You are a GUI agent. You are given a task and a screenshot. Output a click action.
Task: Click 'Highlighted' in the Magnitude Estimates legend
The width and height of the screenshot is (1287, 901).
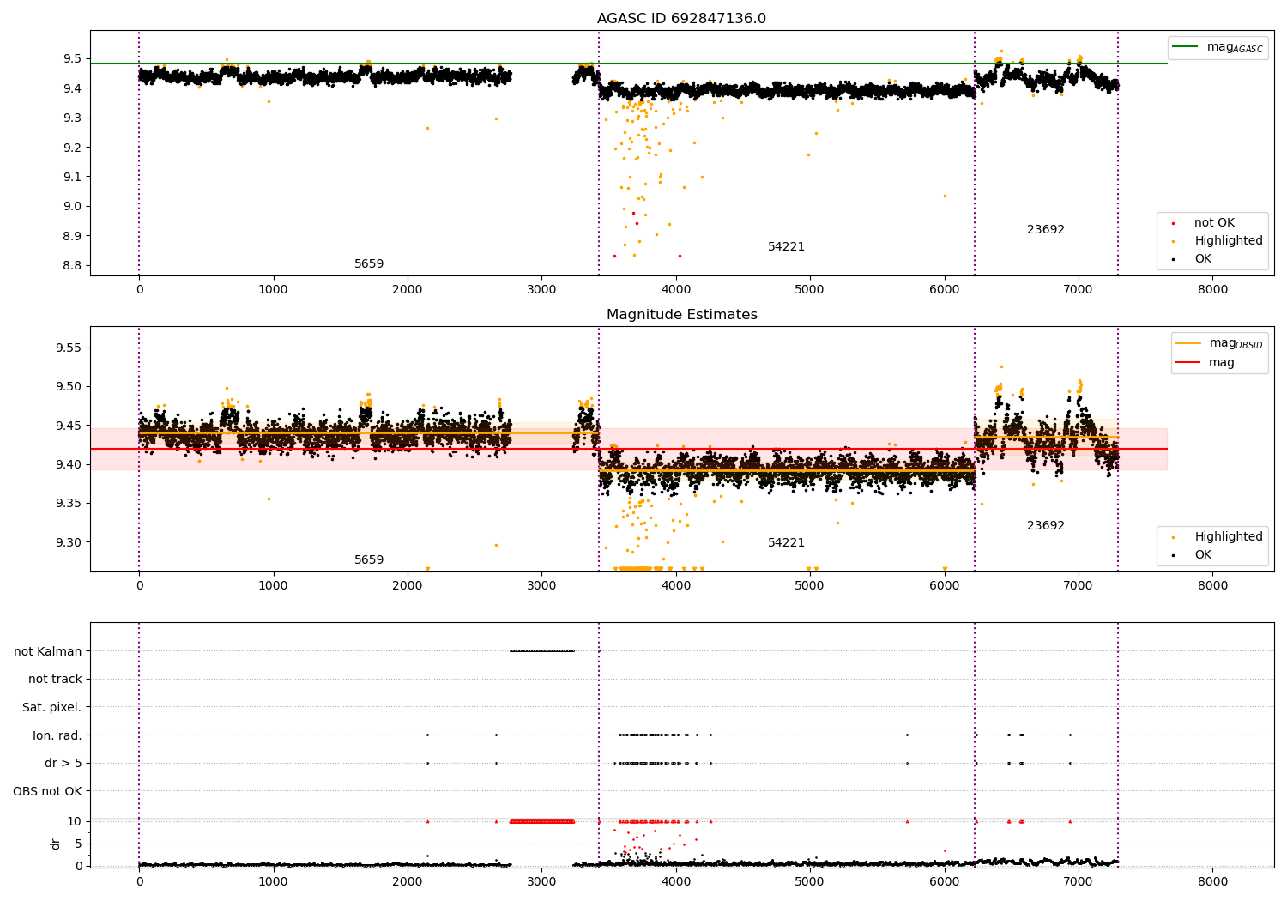tap(1229, 537)
